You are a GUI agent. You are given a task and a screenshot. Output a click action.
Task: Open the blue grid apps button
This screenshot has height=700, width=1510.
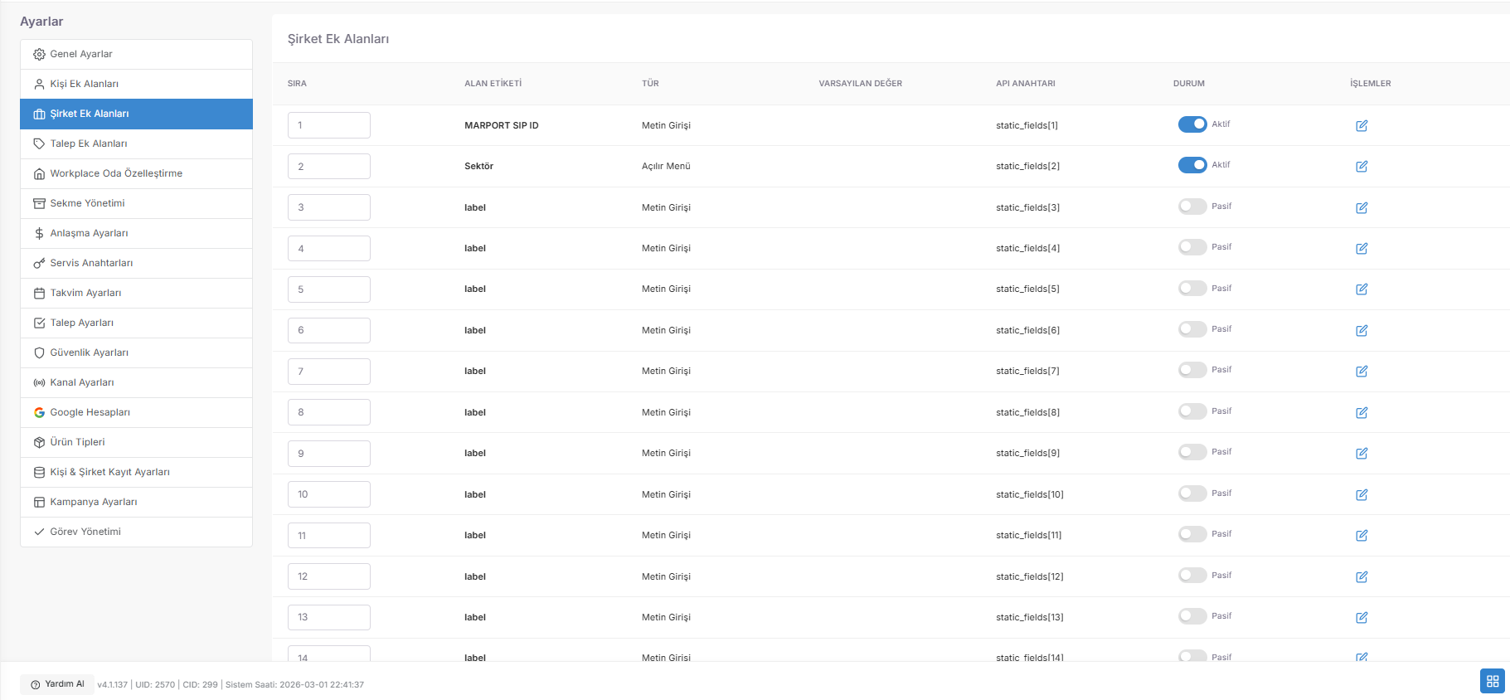point(1492,681)
